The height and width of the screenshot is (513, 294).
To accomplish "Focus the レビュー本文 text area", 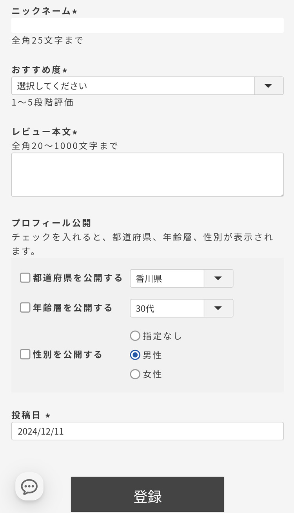I will (x=147, y=174).
